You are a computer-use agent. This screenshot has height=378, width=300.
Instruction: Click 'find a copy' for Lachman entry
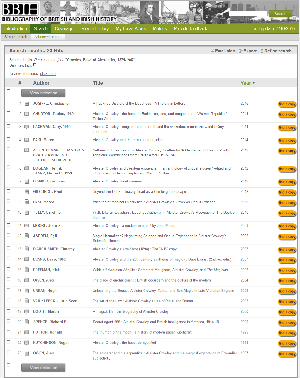point(287,128)
